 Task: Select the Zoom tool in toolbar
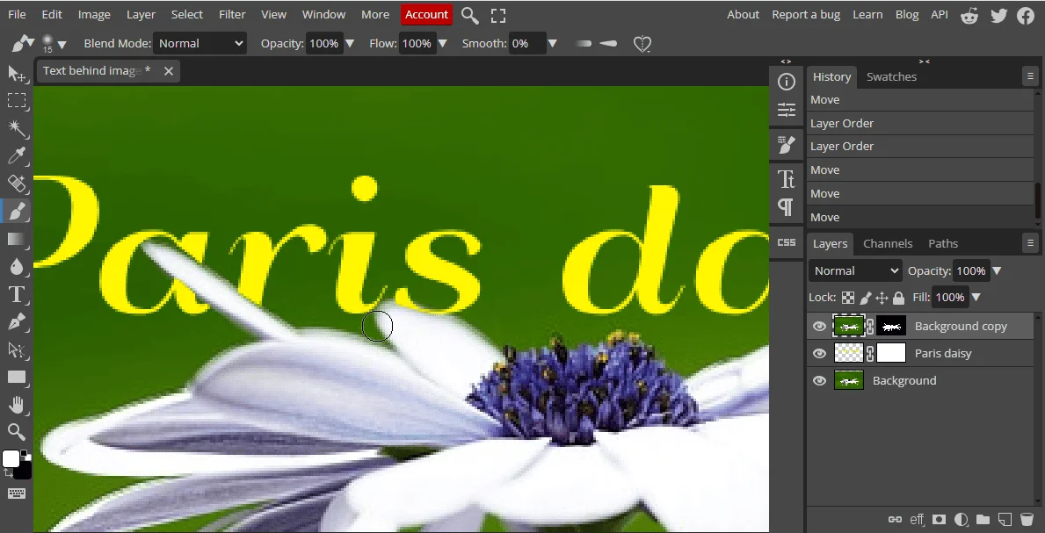pyautogui.click(x=17, y=431)
